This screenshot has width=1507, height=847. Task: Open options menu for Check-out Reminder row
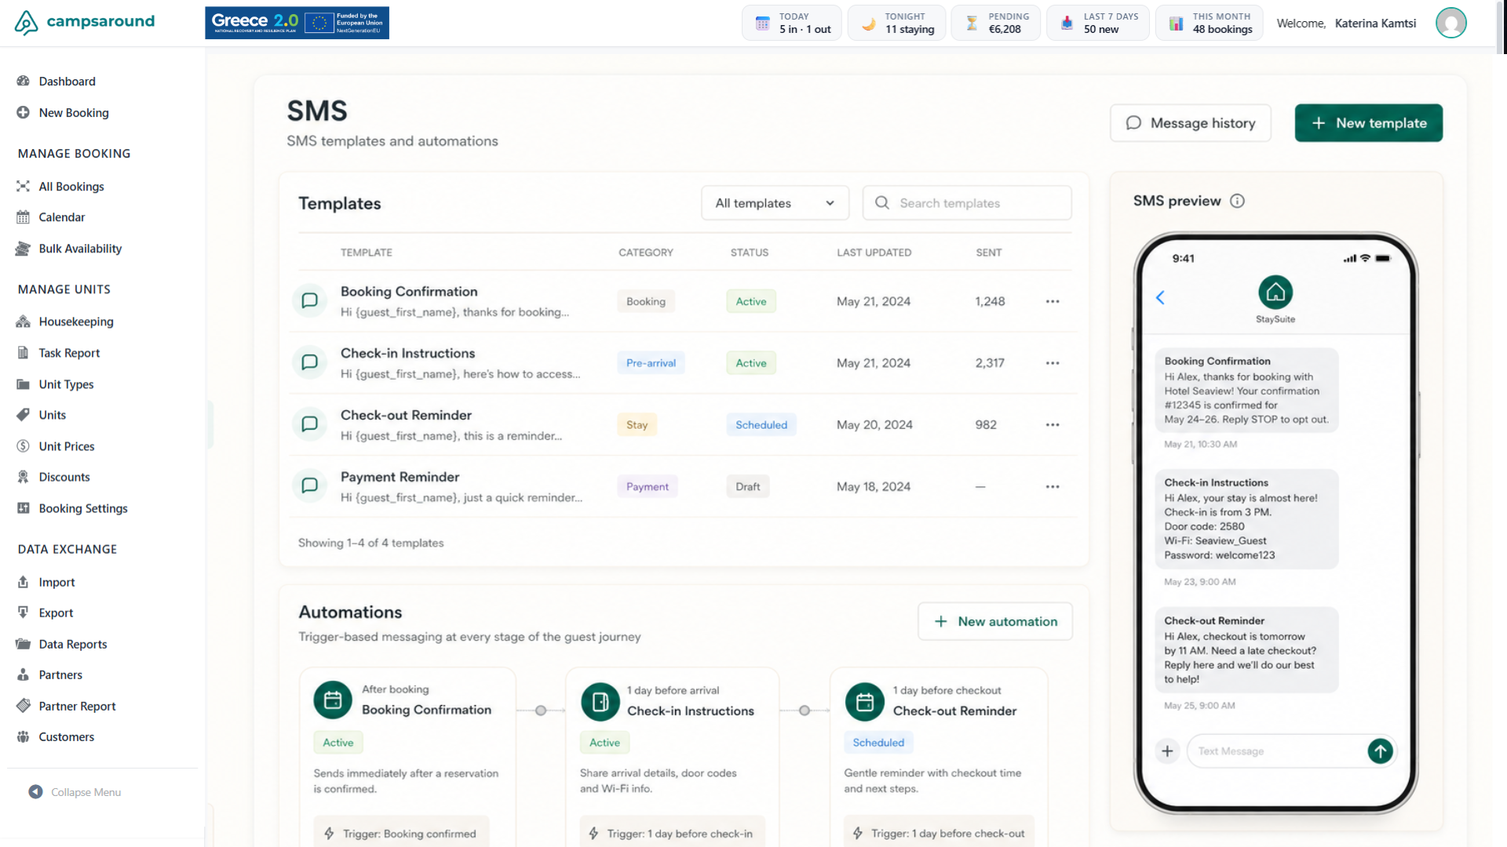(x=1053, y=425)
